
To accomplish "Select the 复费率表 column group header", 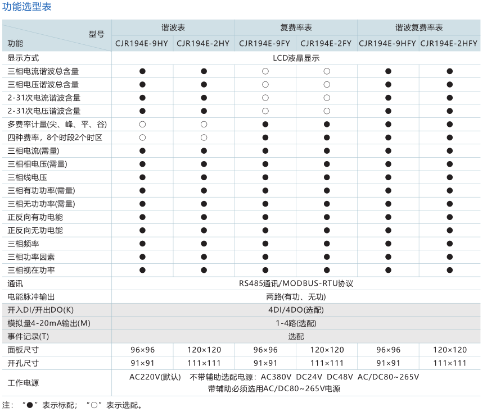I will (296, 28).
